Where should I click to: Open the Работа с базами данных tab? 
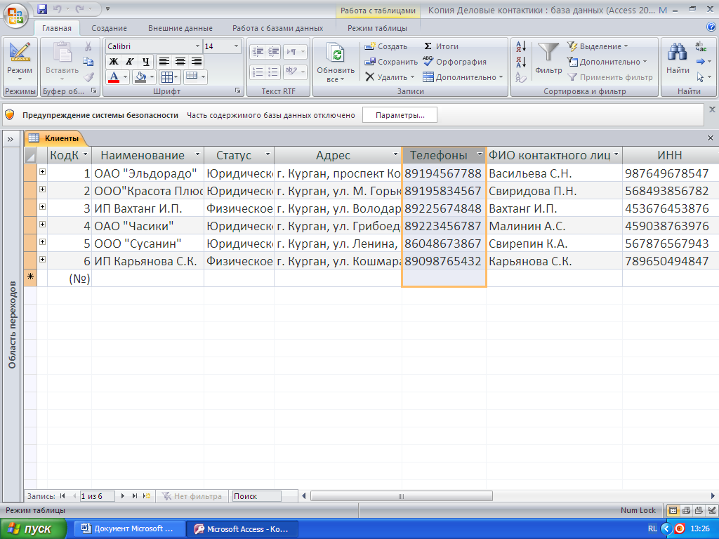point(277,28)
